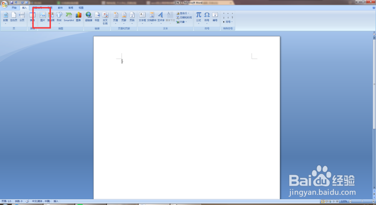Save document via quick access toolbar
376x205 pixels.
pos(12,2)
